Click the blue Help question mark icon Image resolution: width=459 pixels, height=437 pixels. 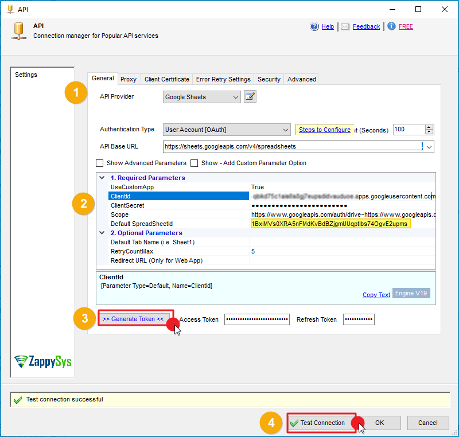[314, 26]
